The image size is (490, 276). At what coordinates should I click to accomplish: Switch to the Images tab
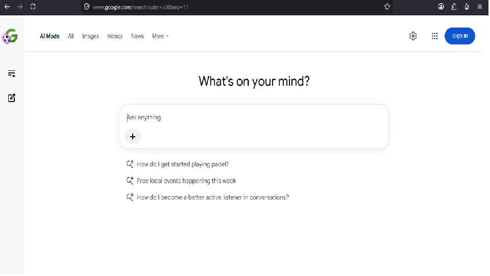coord(90,36)
